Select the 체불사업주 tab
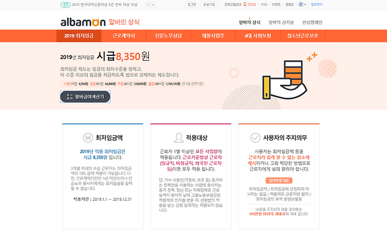The height and width of the screenshot is (240, 387). pos(213,36)
